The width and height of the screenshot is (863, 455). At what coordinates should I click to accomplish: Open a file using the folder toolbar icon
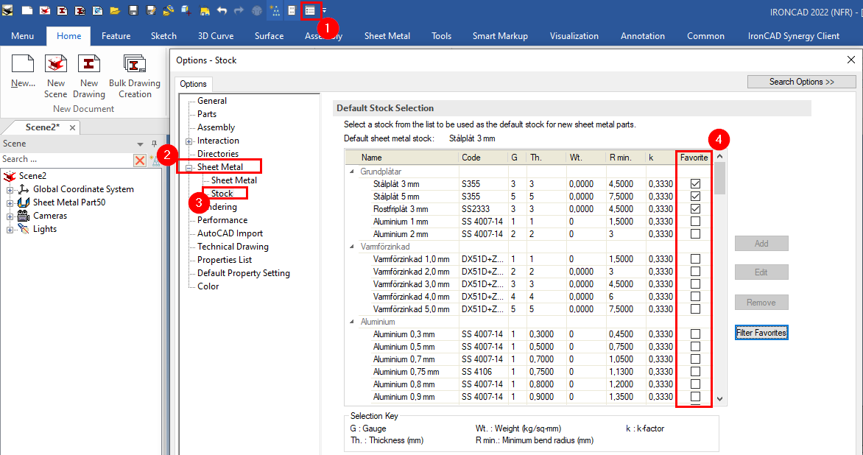click(115, 10)
